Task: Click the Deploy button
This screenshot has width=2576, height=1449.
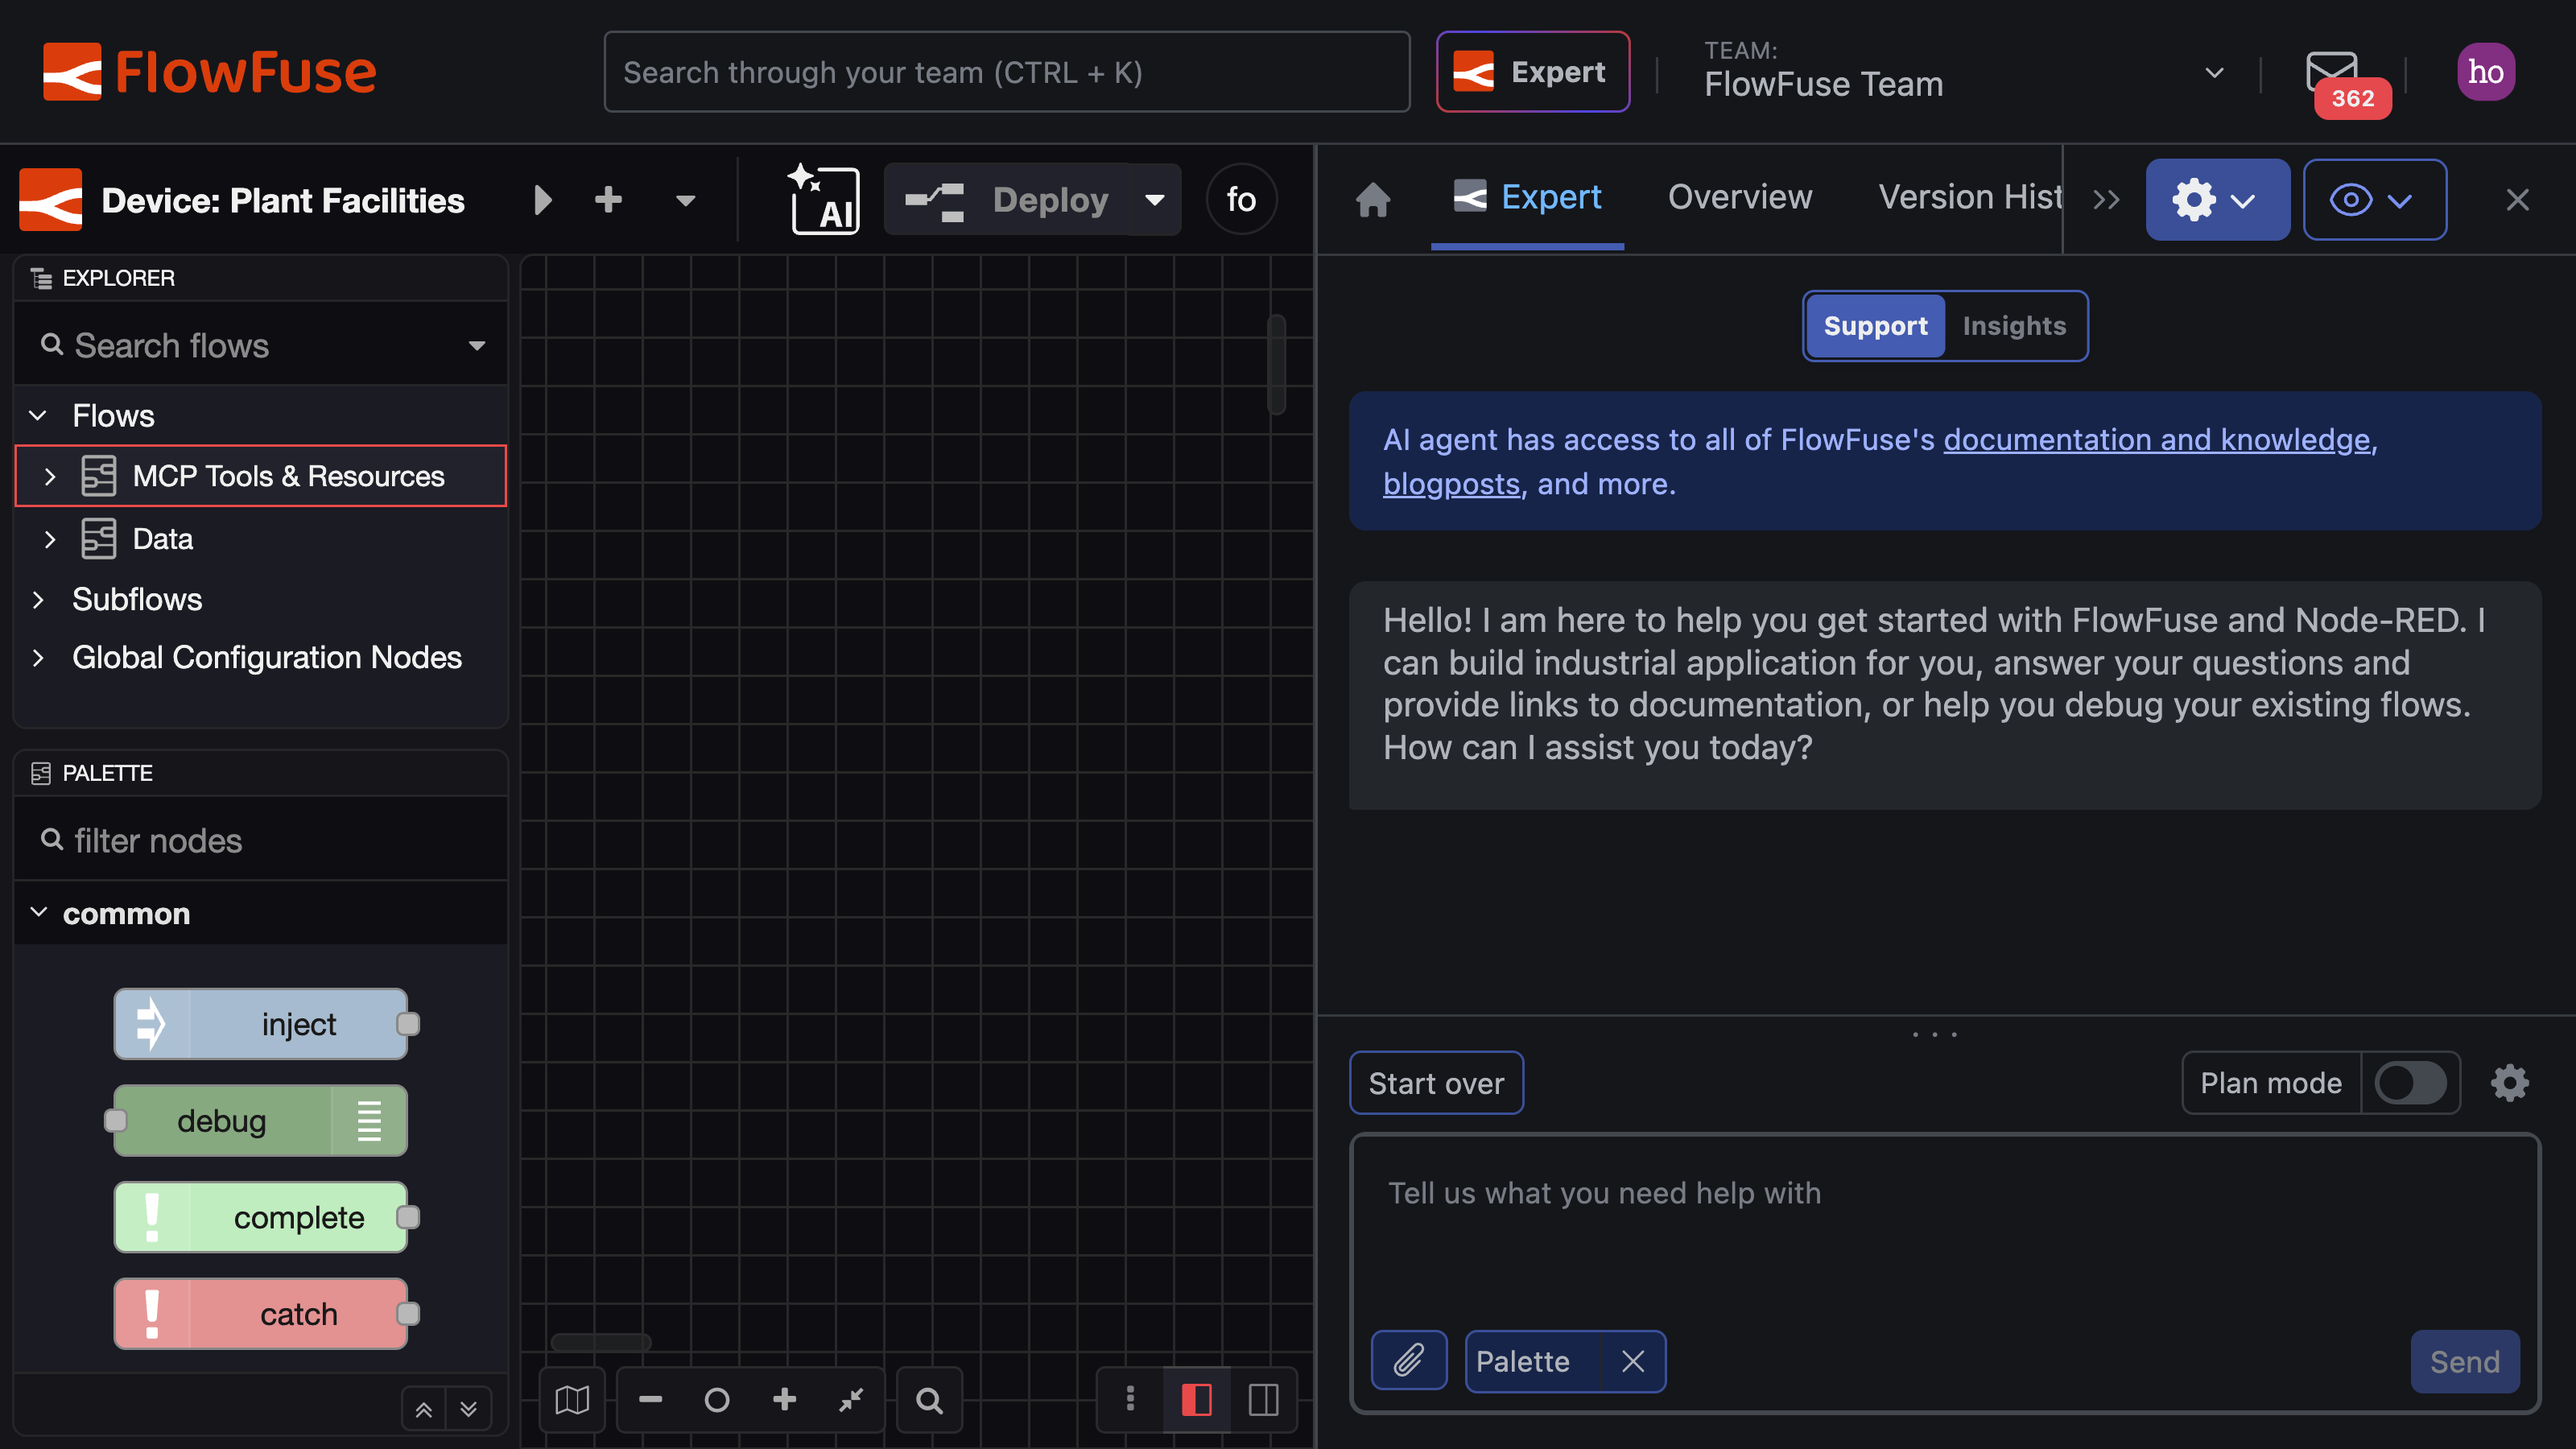Action: pos(1008,200)
